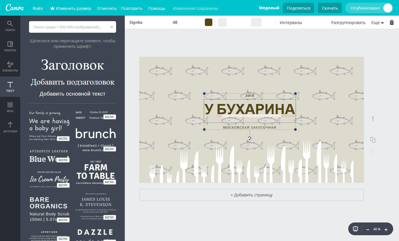Zoom in with the plus button
Viewport: 399px width, 241px height.
tap(386, 229)
